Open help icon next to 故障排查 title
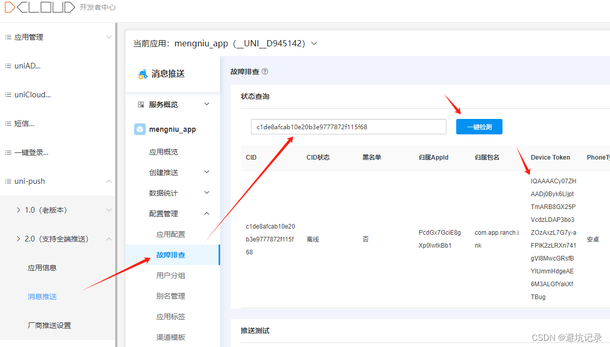610x347 pixels. [x=265, y=72]
